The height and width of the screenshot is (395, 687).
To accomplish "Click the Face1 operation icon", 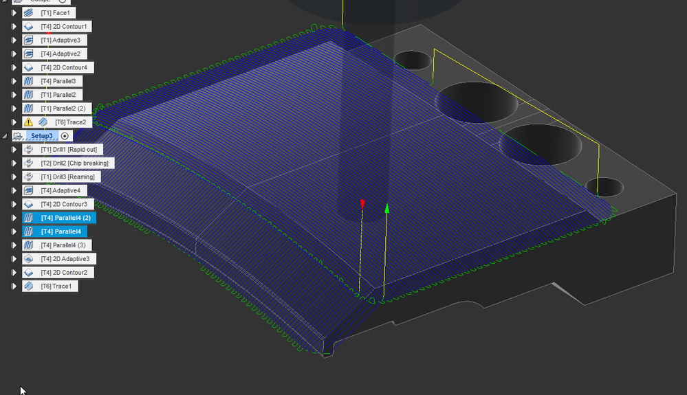I will [x=29, y=12].
